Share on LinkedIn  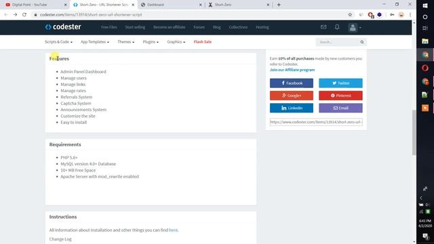click(292, 108)
